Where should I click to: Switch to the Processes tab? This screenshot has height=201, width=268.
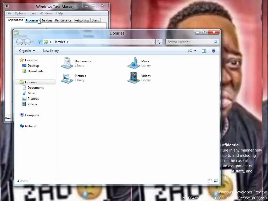[x=32, y=20]
